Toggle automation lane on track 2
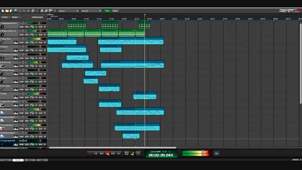 (x=32, y=34)
